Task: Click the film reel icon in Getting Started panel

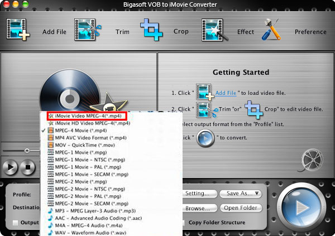Action: click(x=312, y=160)
